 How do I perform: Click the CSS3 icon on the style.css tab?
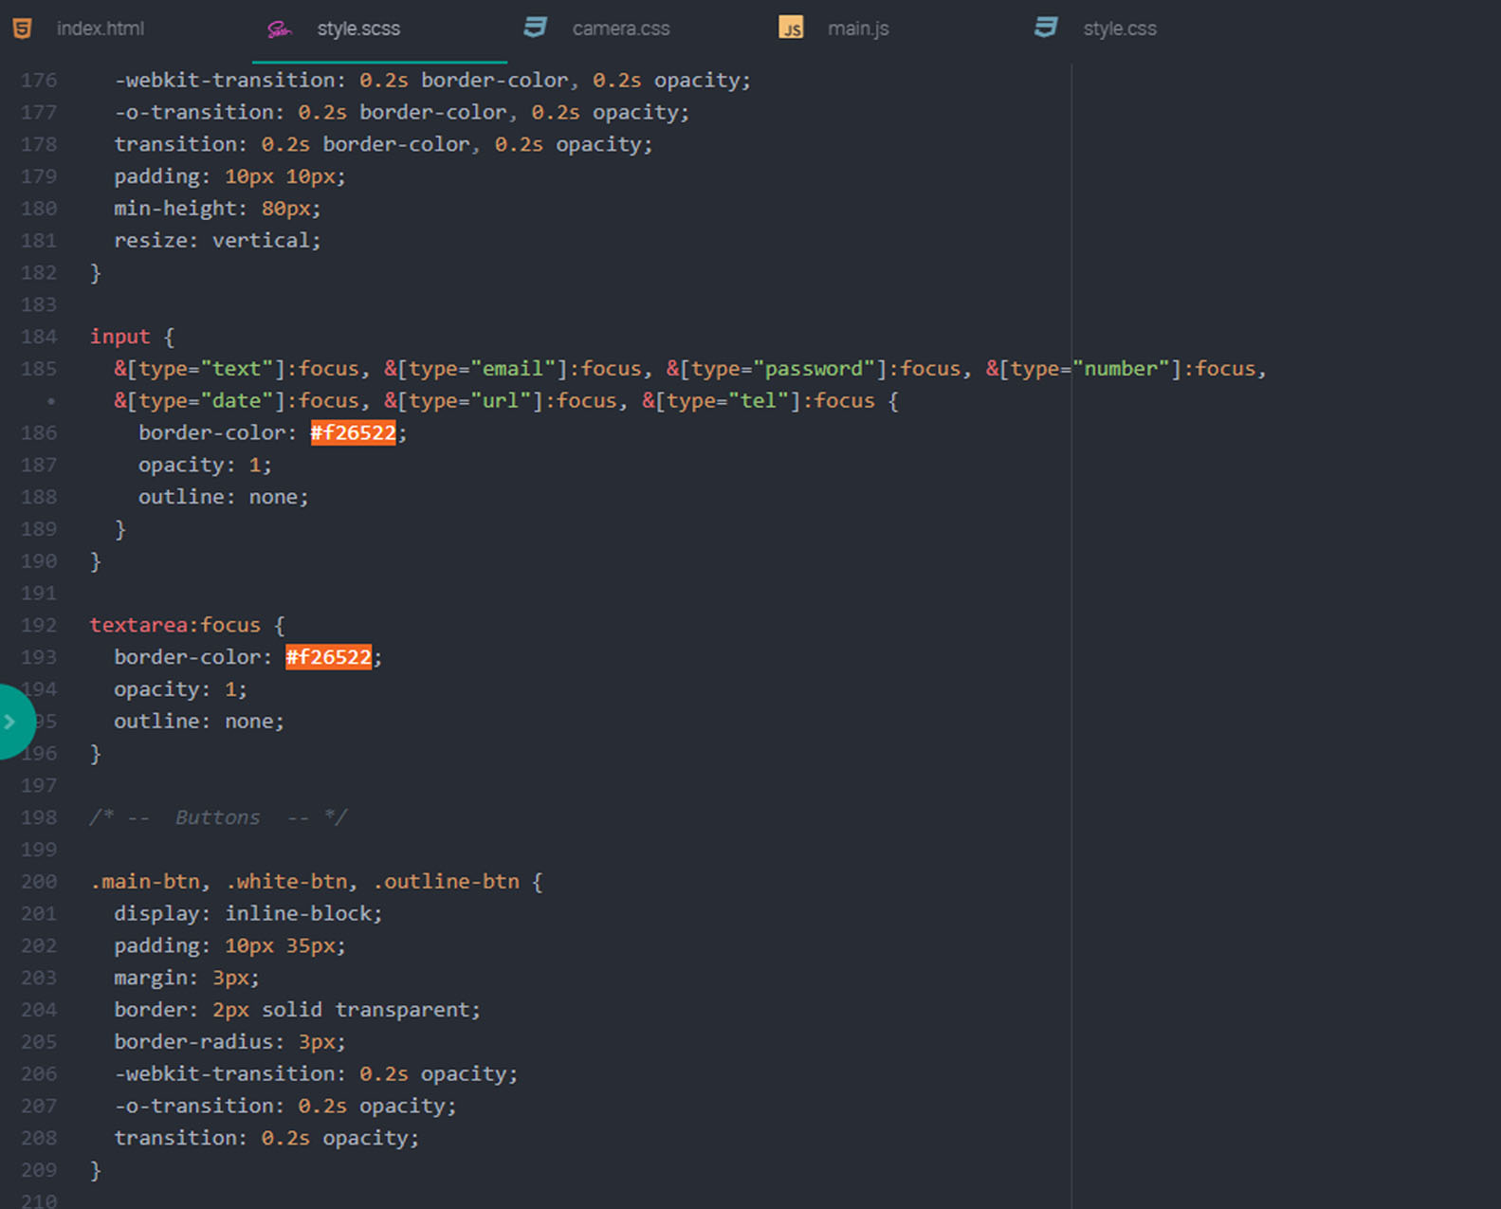(1046, 27)
